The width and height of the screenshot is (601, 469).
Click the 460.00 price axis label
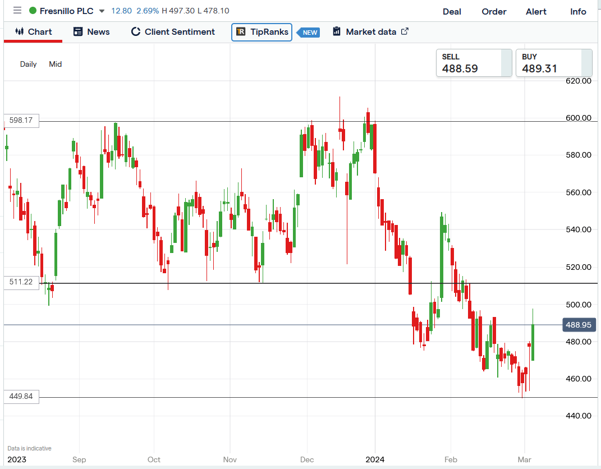[x=579, y=379]
